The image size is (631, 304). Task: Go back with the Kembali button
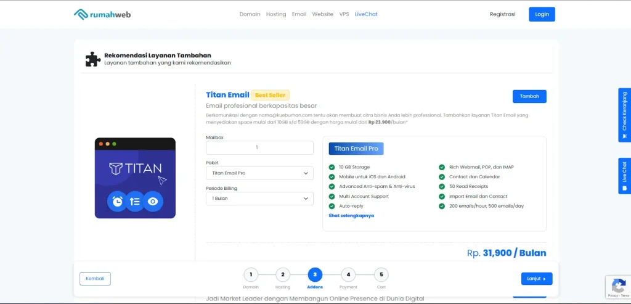pyautogui.click(x=95, y=279)
